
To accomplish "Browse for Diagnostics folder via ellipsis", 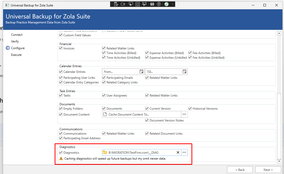I will point(184,152).
